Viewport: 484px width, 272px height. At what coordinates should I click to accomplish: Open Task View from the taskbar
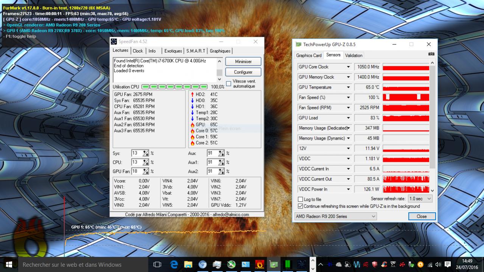coord(157,264)
